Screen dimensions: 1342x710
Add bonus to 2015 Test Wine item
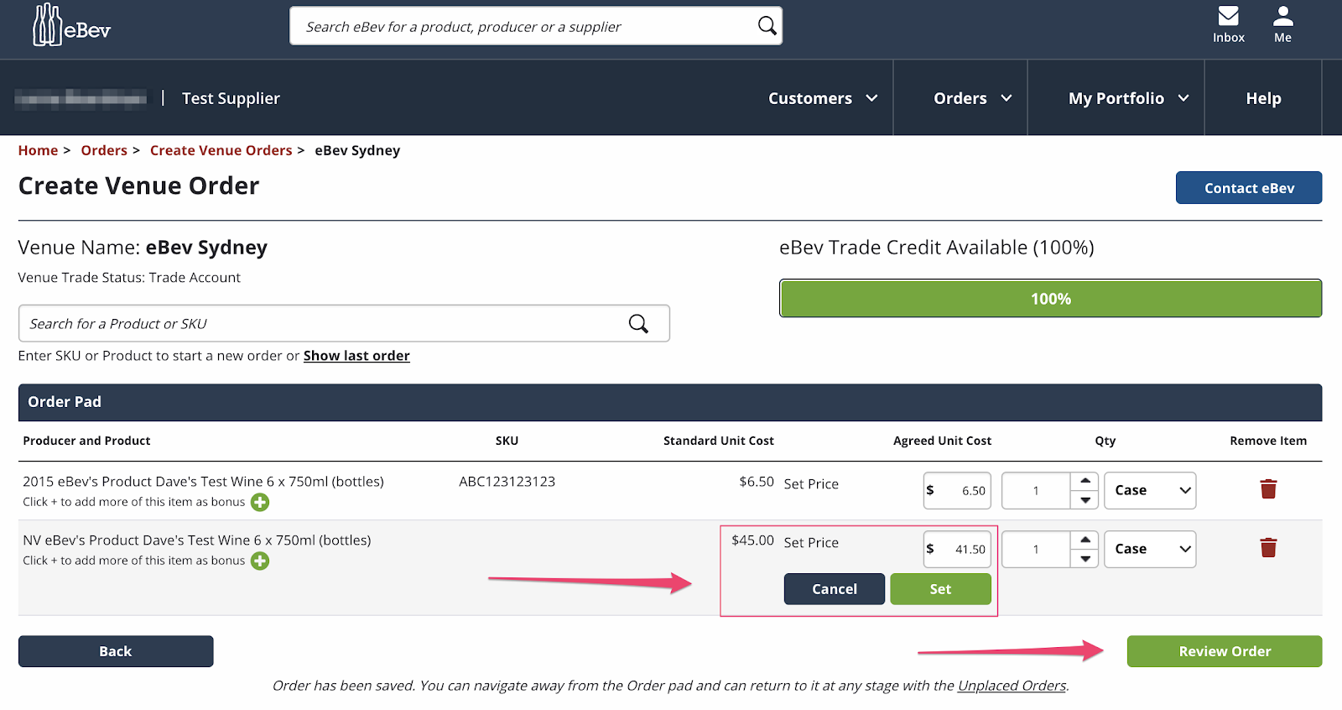260,503
